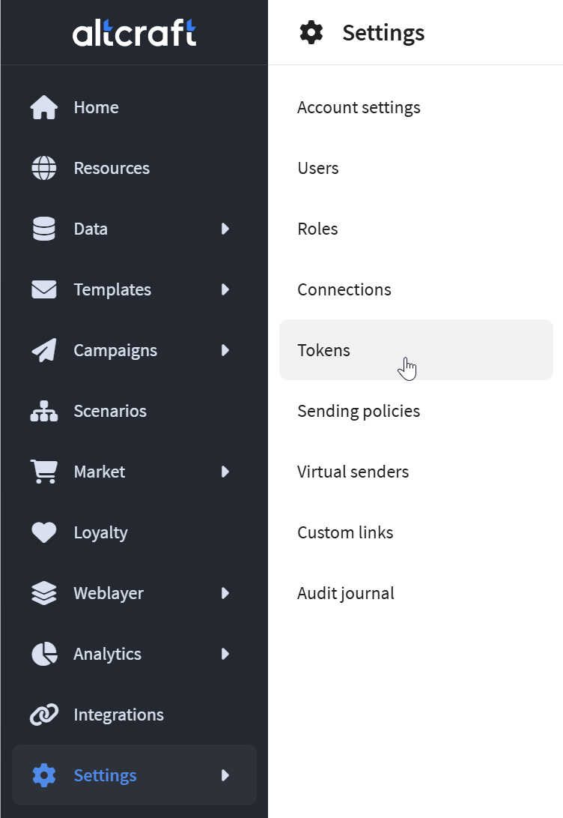This screenshot has height=818, width=563.
Task: Open Account settings entry
Action: pyautogui.click(x=359, y=107)
